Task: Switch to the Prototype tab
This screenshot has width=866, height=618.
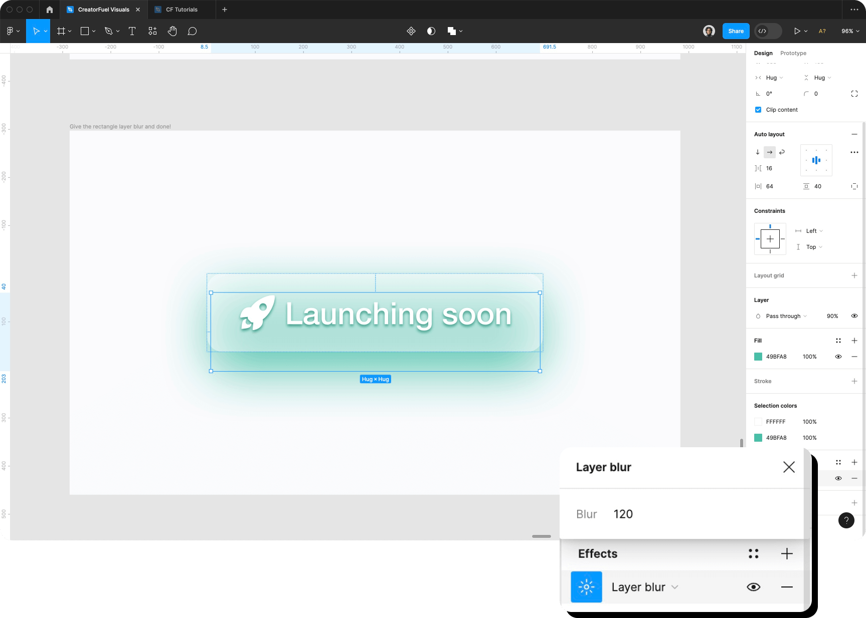Action: coord(793,53)
